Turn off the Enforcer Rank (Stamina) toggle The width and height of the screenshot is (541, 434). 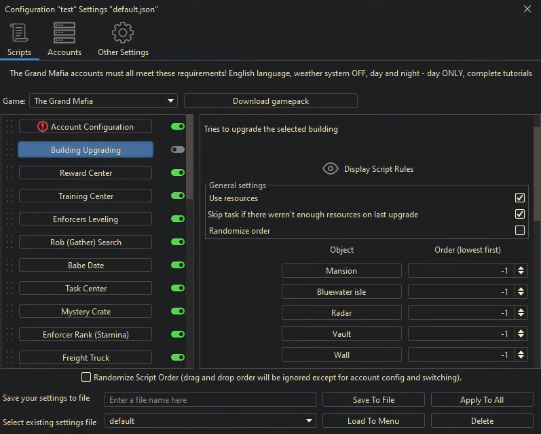tap(178, 335)
